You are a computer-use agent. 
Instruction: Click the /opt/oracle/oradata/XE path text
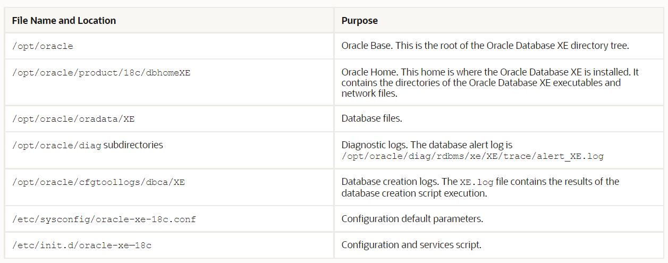point(73,119)
